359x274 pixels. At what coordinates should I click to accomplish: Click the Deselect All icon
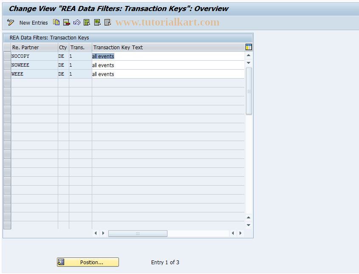click(107, 23)
